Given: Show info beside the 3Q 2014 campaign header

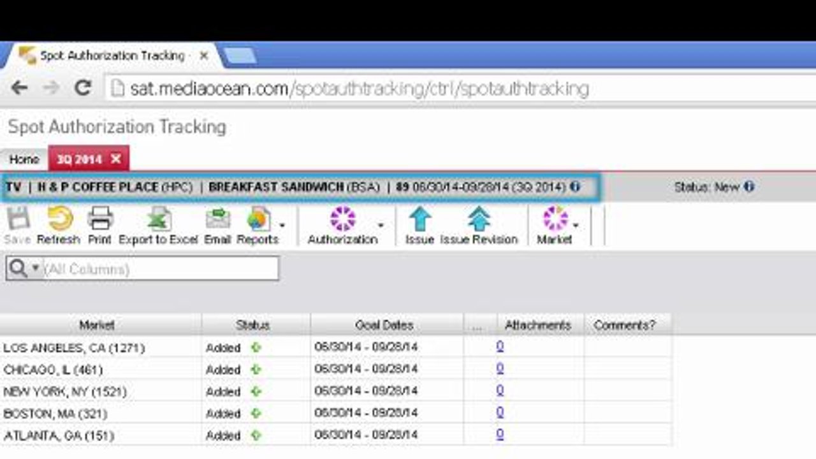Looking at the screenshot, I should 575,187.
